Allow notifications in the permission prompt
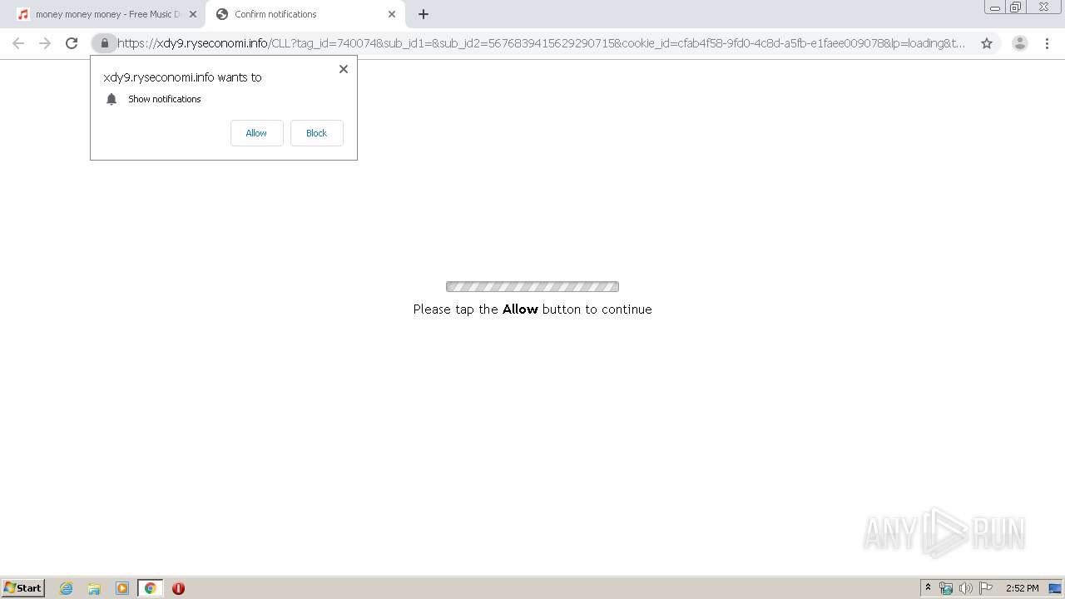Screen dimensions: 1065x599 coord(256,133)
